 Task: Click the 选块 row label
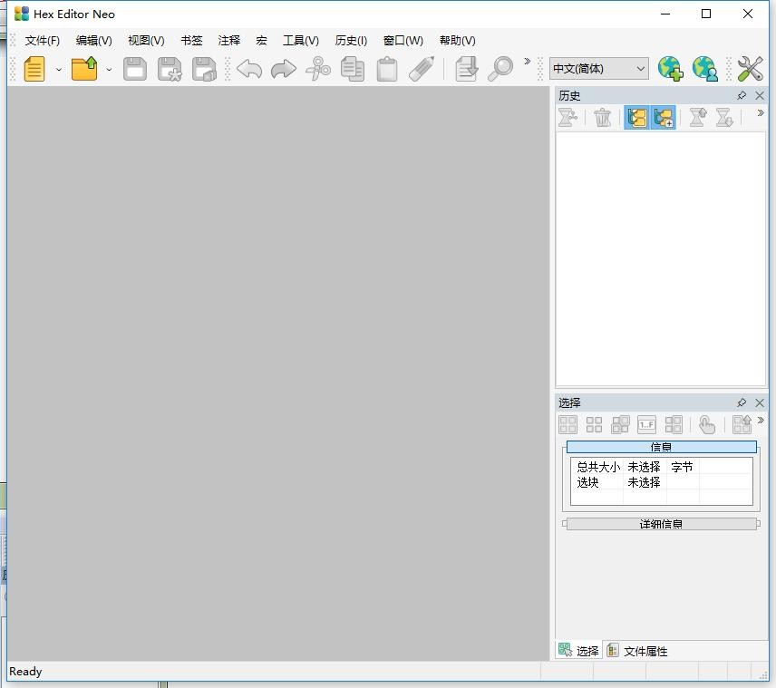(x=588, y=482)
